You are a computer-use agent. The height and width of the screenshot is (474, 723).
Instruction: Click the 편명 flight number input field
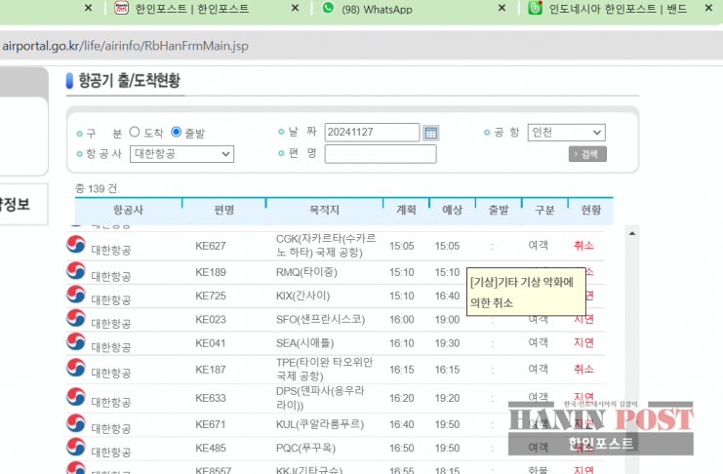(x=381, y=154)
